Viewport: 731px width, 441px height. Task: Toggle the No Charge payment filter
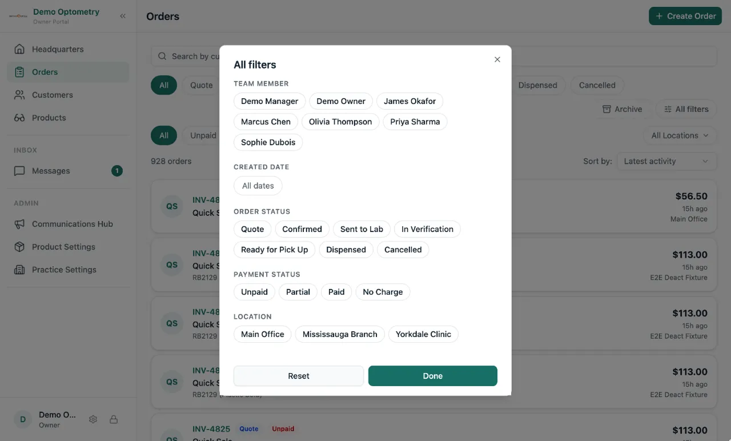click(x=383, y=292)
